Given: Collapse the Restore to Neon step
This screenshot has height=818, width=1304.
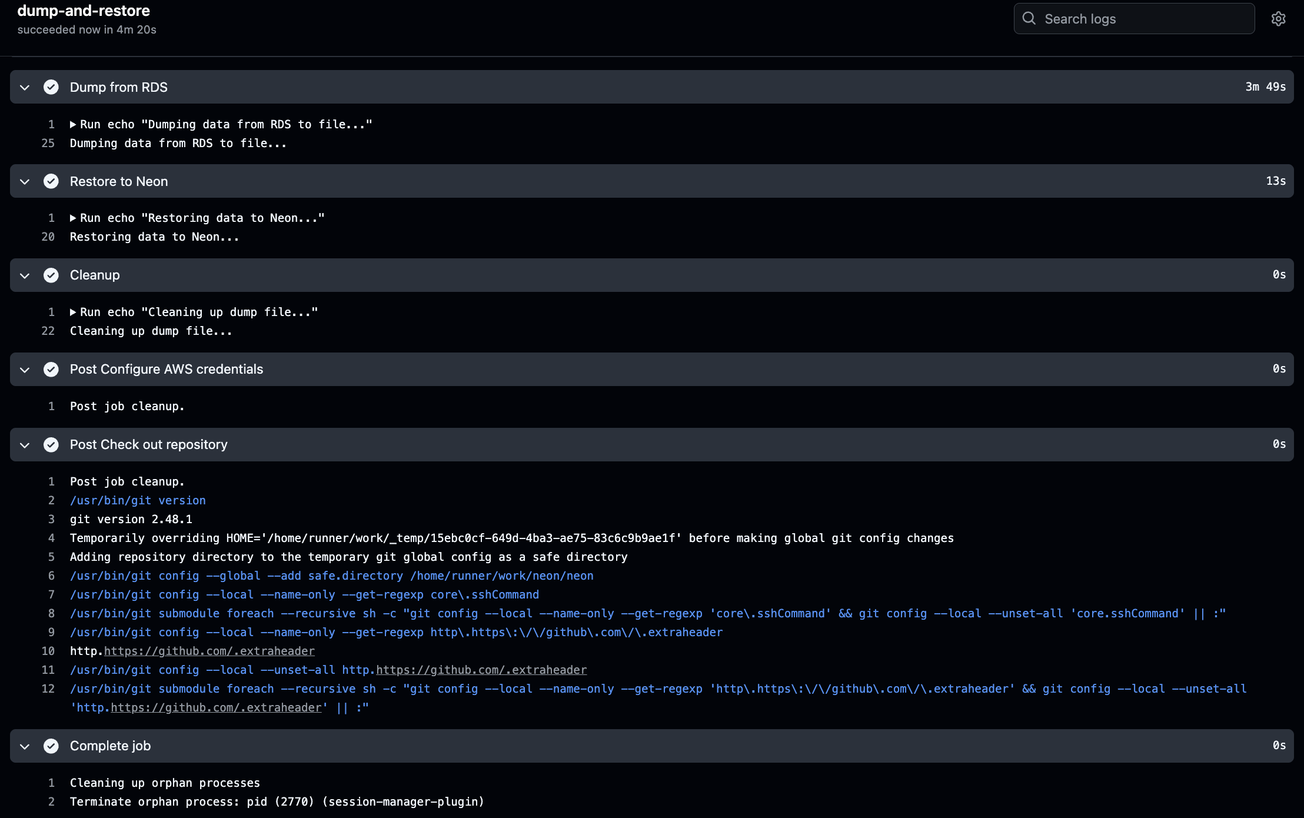Looking at the screenshot, I should tap(25, 182).
